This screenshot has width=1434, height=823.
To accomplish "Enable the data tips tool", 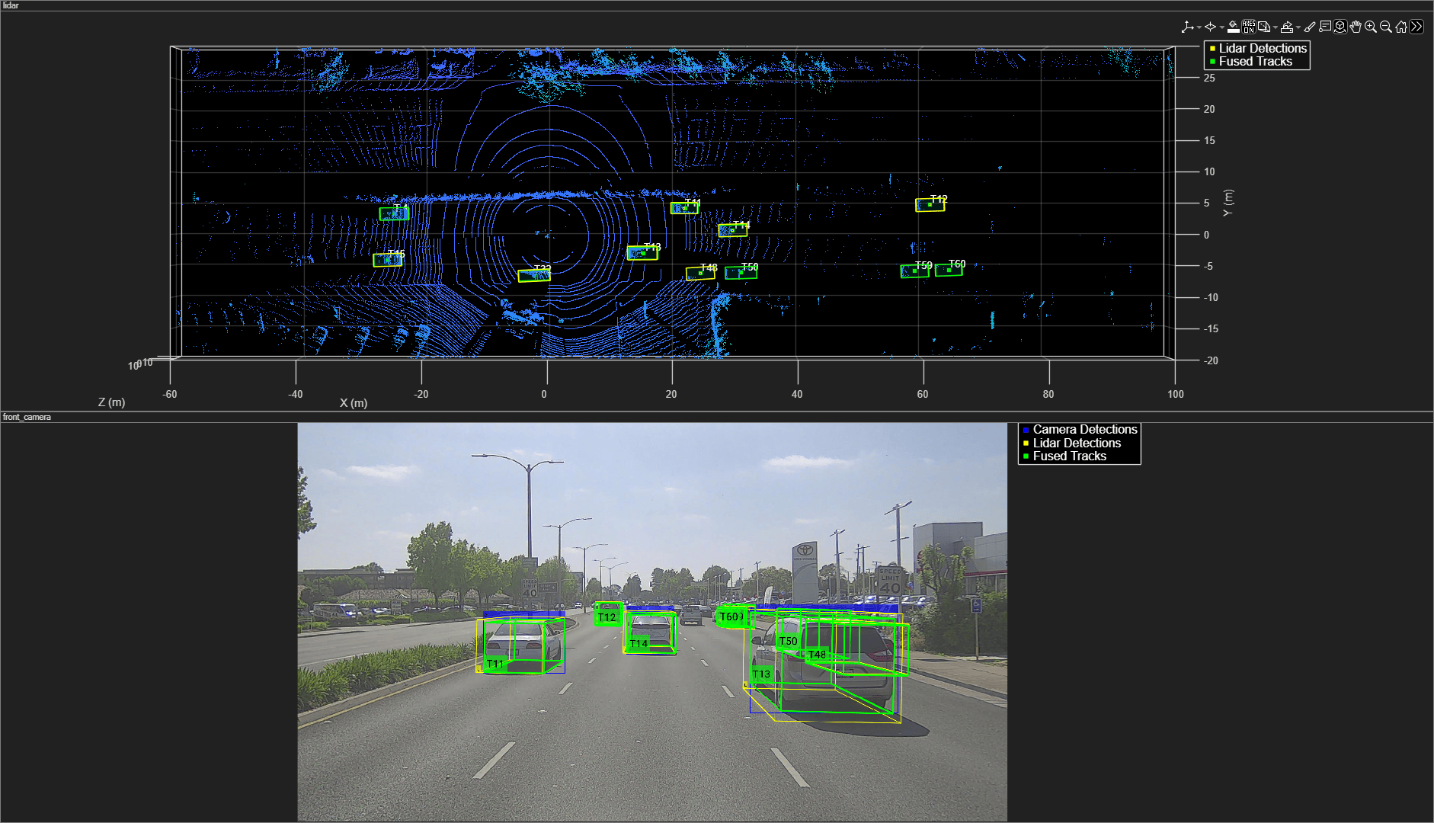I will tap(1325, 27).
